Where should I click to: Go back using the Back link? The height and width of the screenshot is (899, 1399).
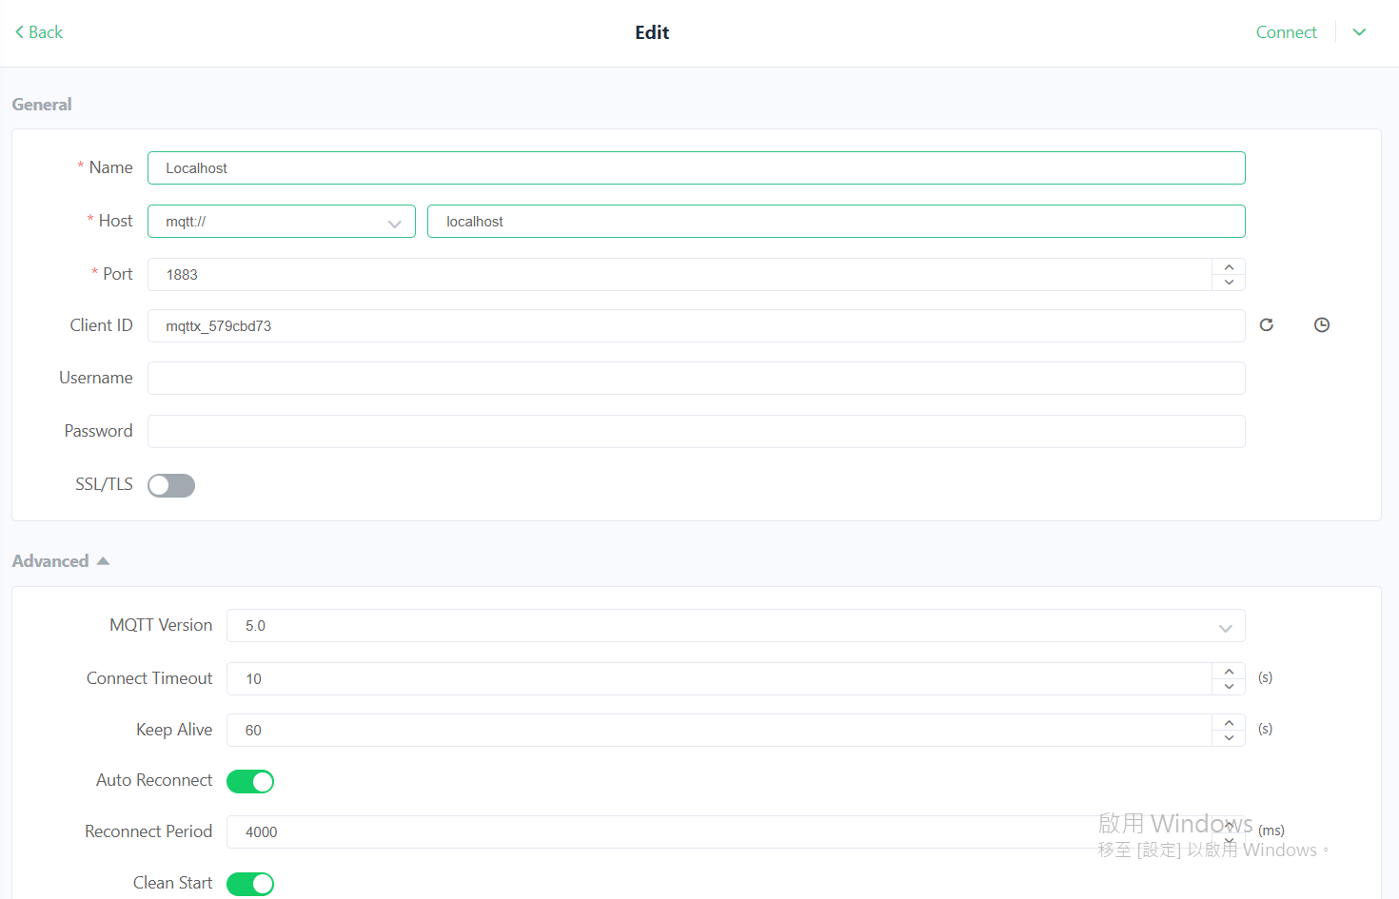point(39,32)
